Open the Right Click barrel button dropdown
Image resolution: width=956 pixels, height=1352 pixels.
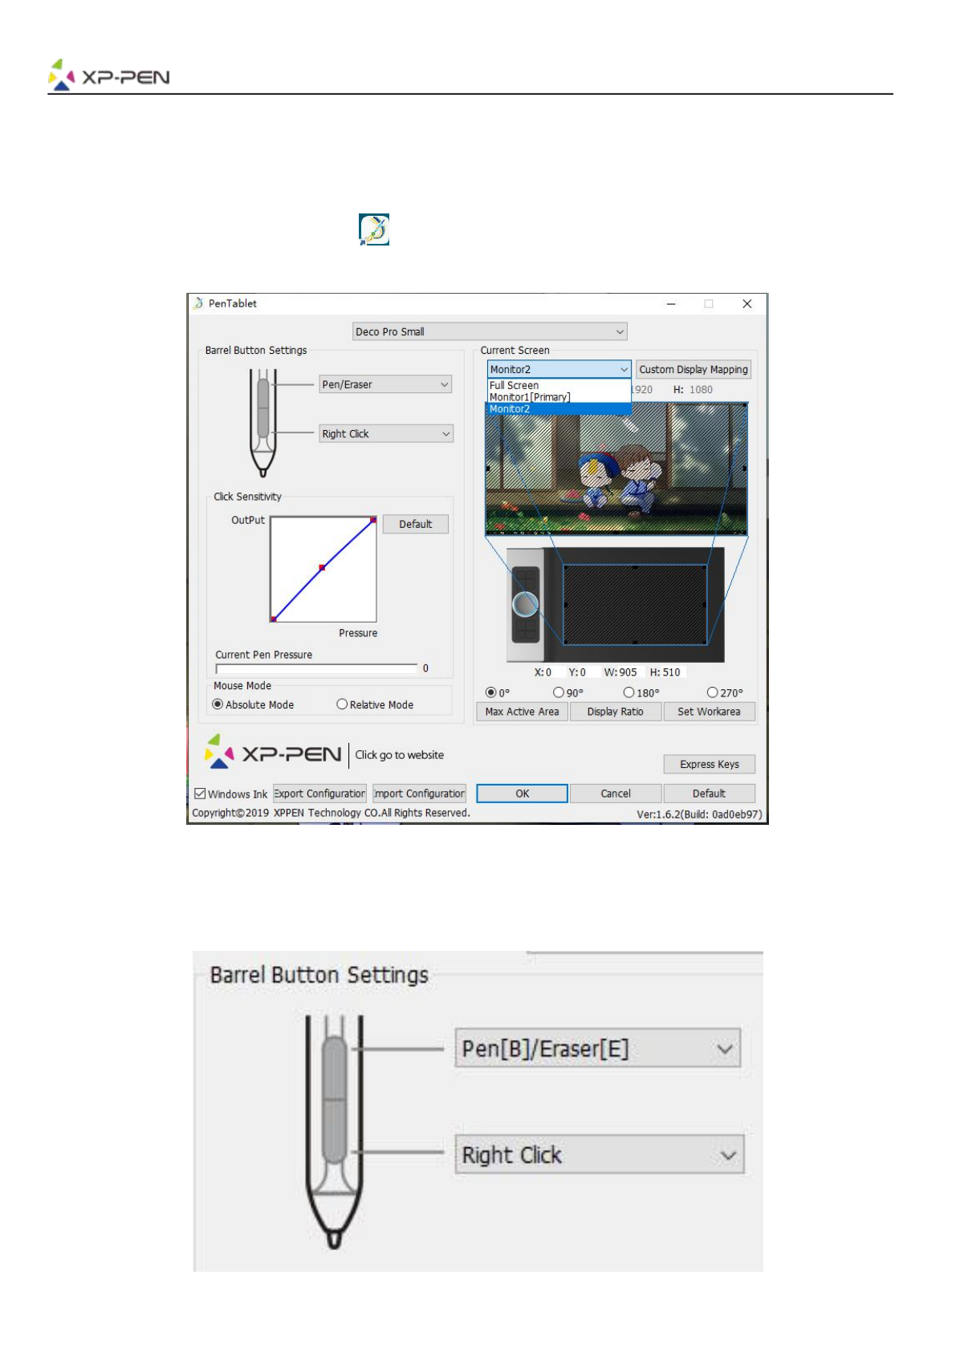385,433
